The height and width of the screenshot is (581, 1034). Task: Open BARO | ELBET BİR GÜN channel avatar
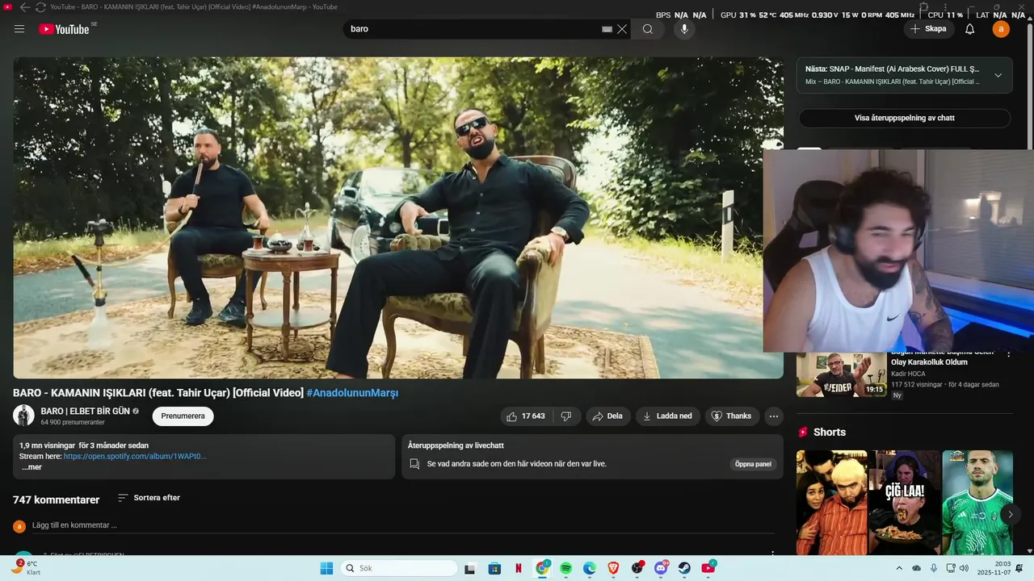(x=23, y=416)
